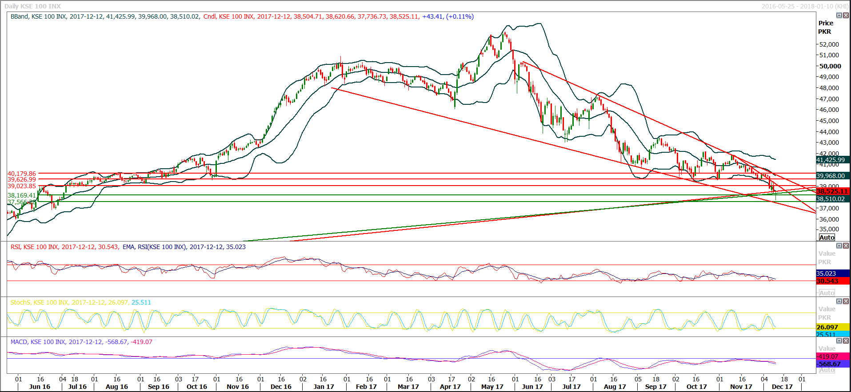Screen dimensions: 851x392
Task: Click the 38,510.02 lower band price tag
Action: pos(833,199)
